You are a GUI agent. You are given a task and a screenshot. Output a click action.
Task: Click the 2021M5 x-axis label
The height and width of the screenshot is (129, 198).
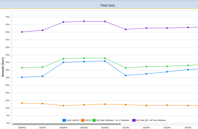click(x=188, y=128)
